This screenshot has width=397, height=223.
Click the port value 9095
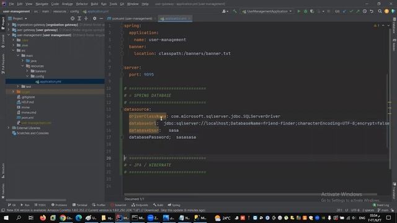tap(149, 74)
